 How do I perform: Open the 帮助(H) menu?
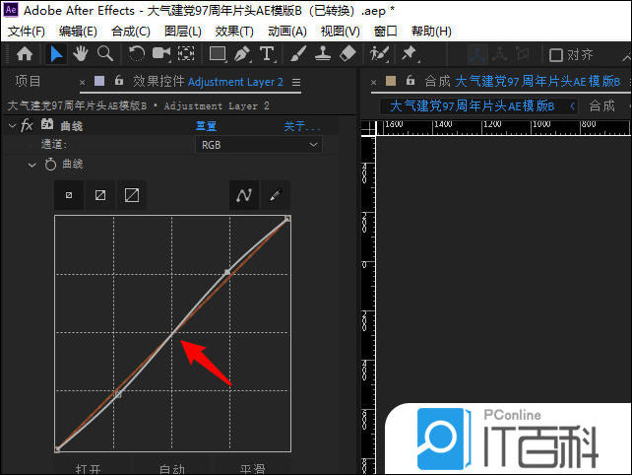[x=431, y=32]
